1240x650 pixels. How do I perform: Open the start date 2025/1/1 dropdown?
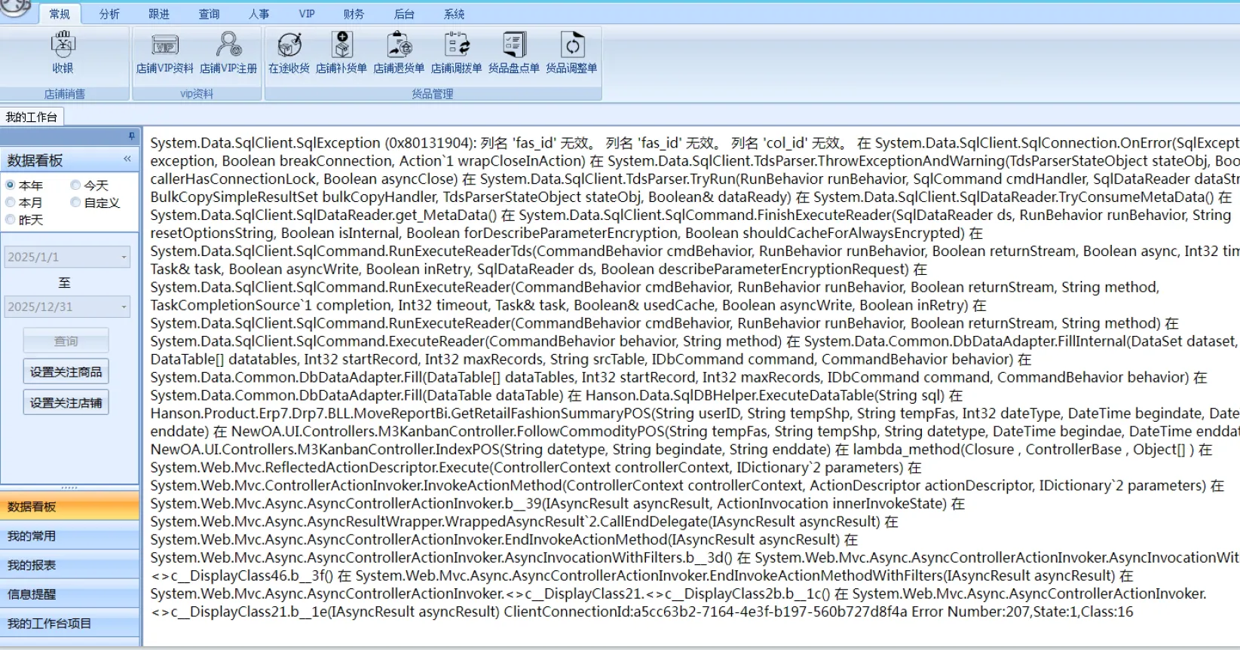[x=124, y=258]
